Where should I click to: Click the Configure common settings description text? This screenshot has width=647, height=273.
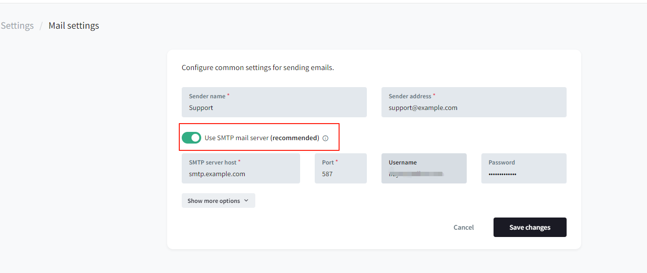click(258, 68)
